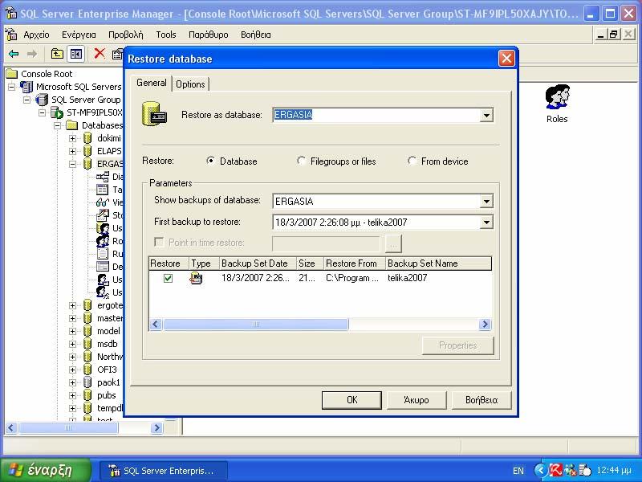Select the paok1 database in tree

click(108, 382)
